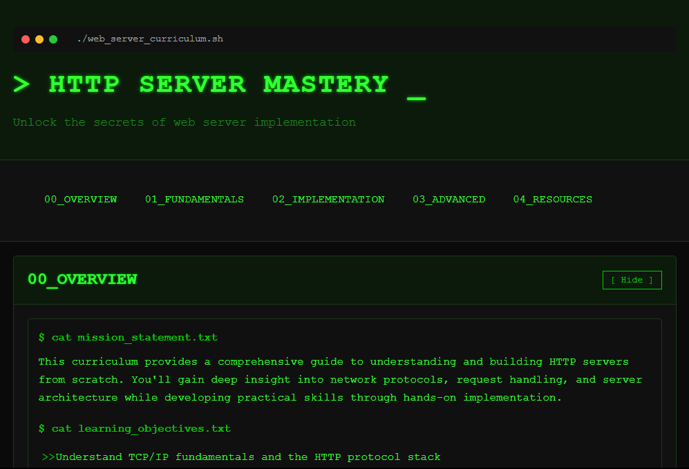Click the yellow terminal window dot
The image size is (689, 469).
39,39
